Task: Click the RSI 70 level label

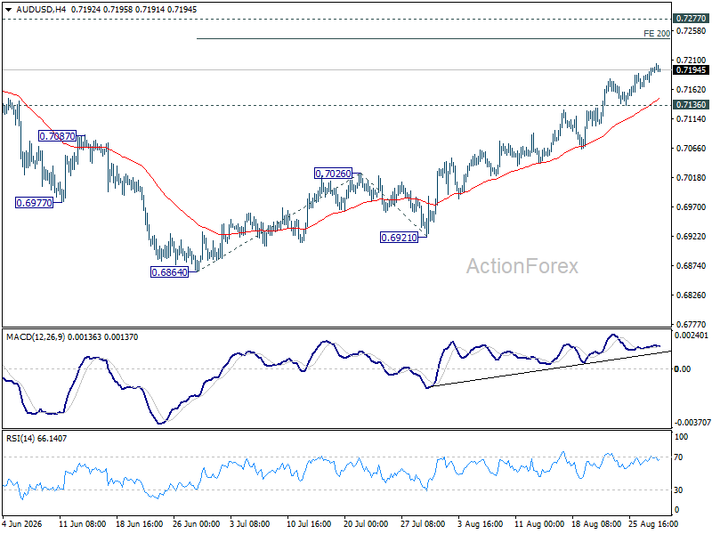Action: (x=678, y=457)
